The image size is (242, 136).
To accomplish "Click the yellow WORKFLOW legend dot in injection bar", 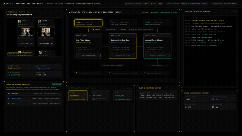I will click(94, 29).
